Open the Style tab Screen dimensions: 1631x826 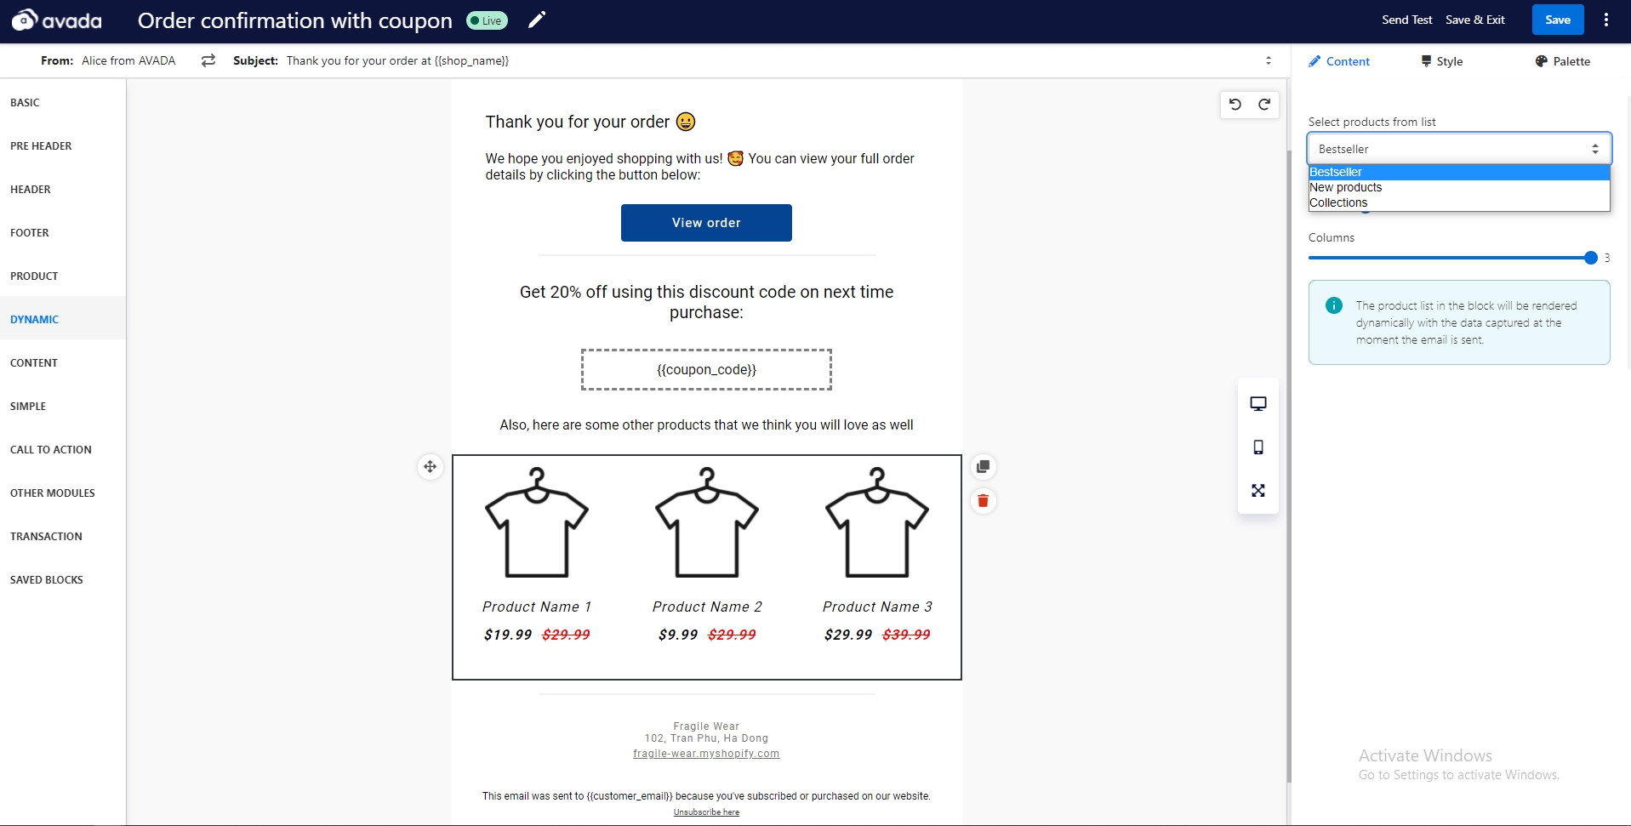click(x=1442, y=61)
